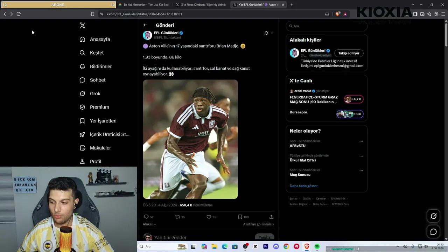Image resolution: width=448 pixels, height=252 pixels.
Task: Click Daha fazla göster under trends
Action: pos(303,186)
